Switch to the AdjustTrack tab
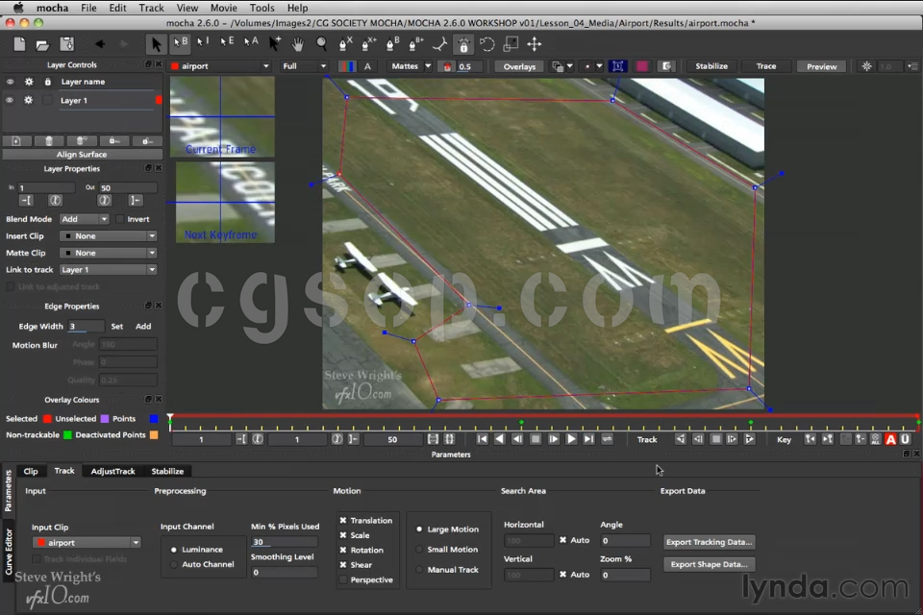The height and width of the screenshot is (615, 923). (112, 471)
